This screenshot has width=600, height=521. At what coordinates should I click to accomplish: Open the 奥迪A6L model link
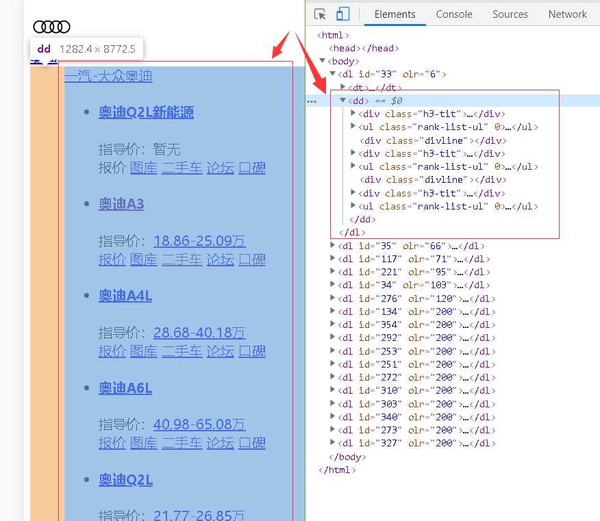click(x=125, y=388)
